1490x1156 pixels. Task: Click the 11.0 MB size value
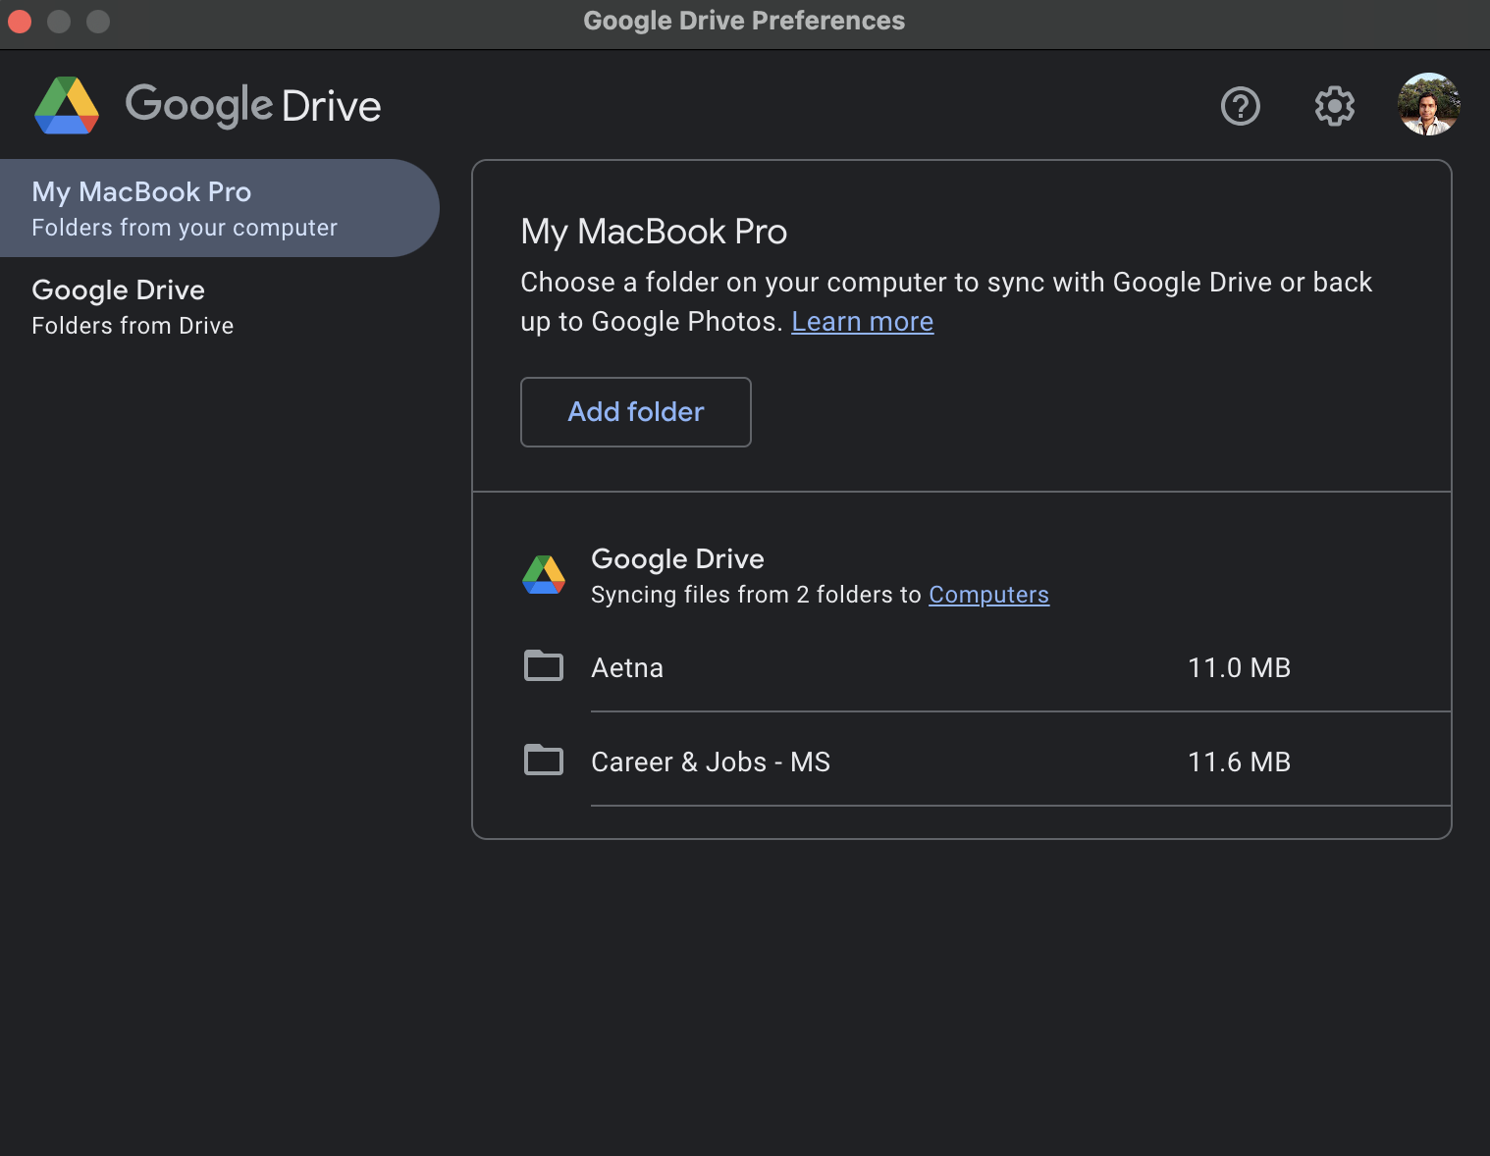click(1239, 668)
